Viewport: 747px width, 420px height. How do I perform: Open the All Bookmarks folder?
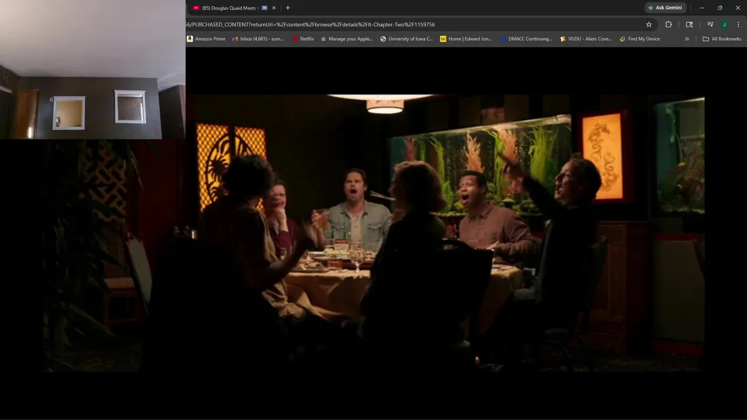722,39
